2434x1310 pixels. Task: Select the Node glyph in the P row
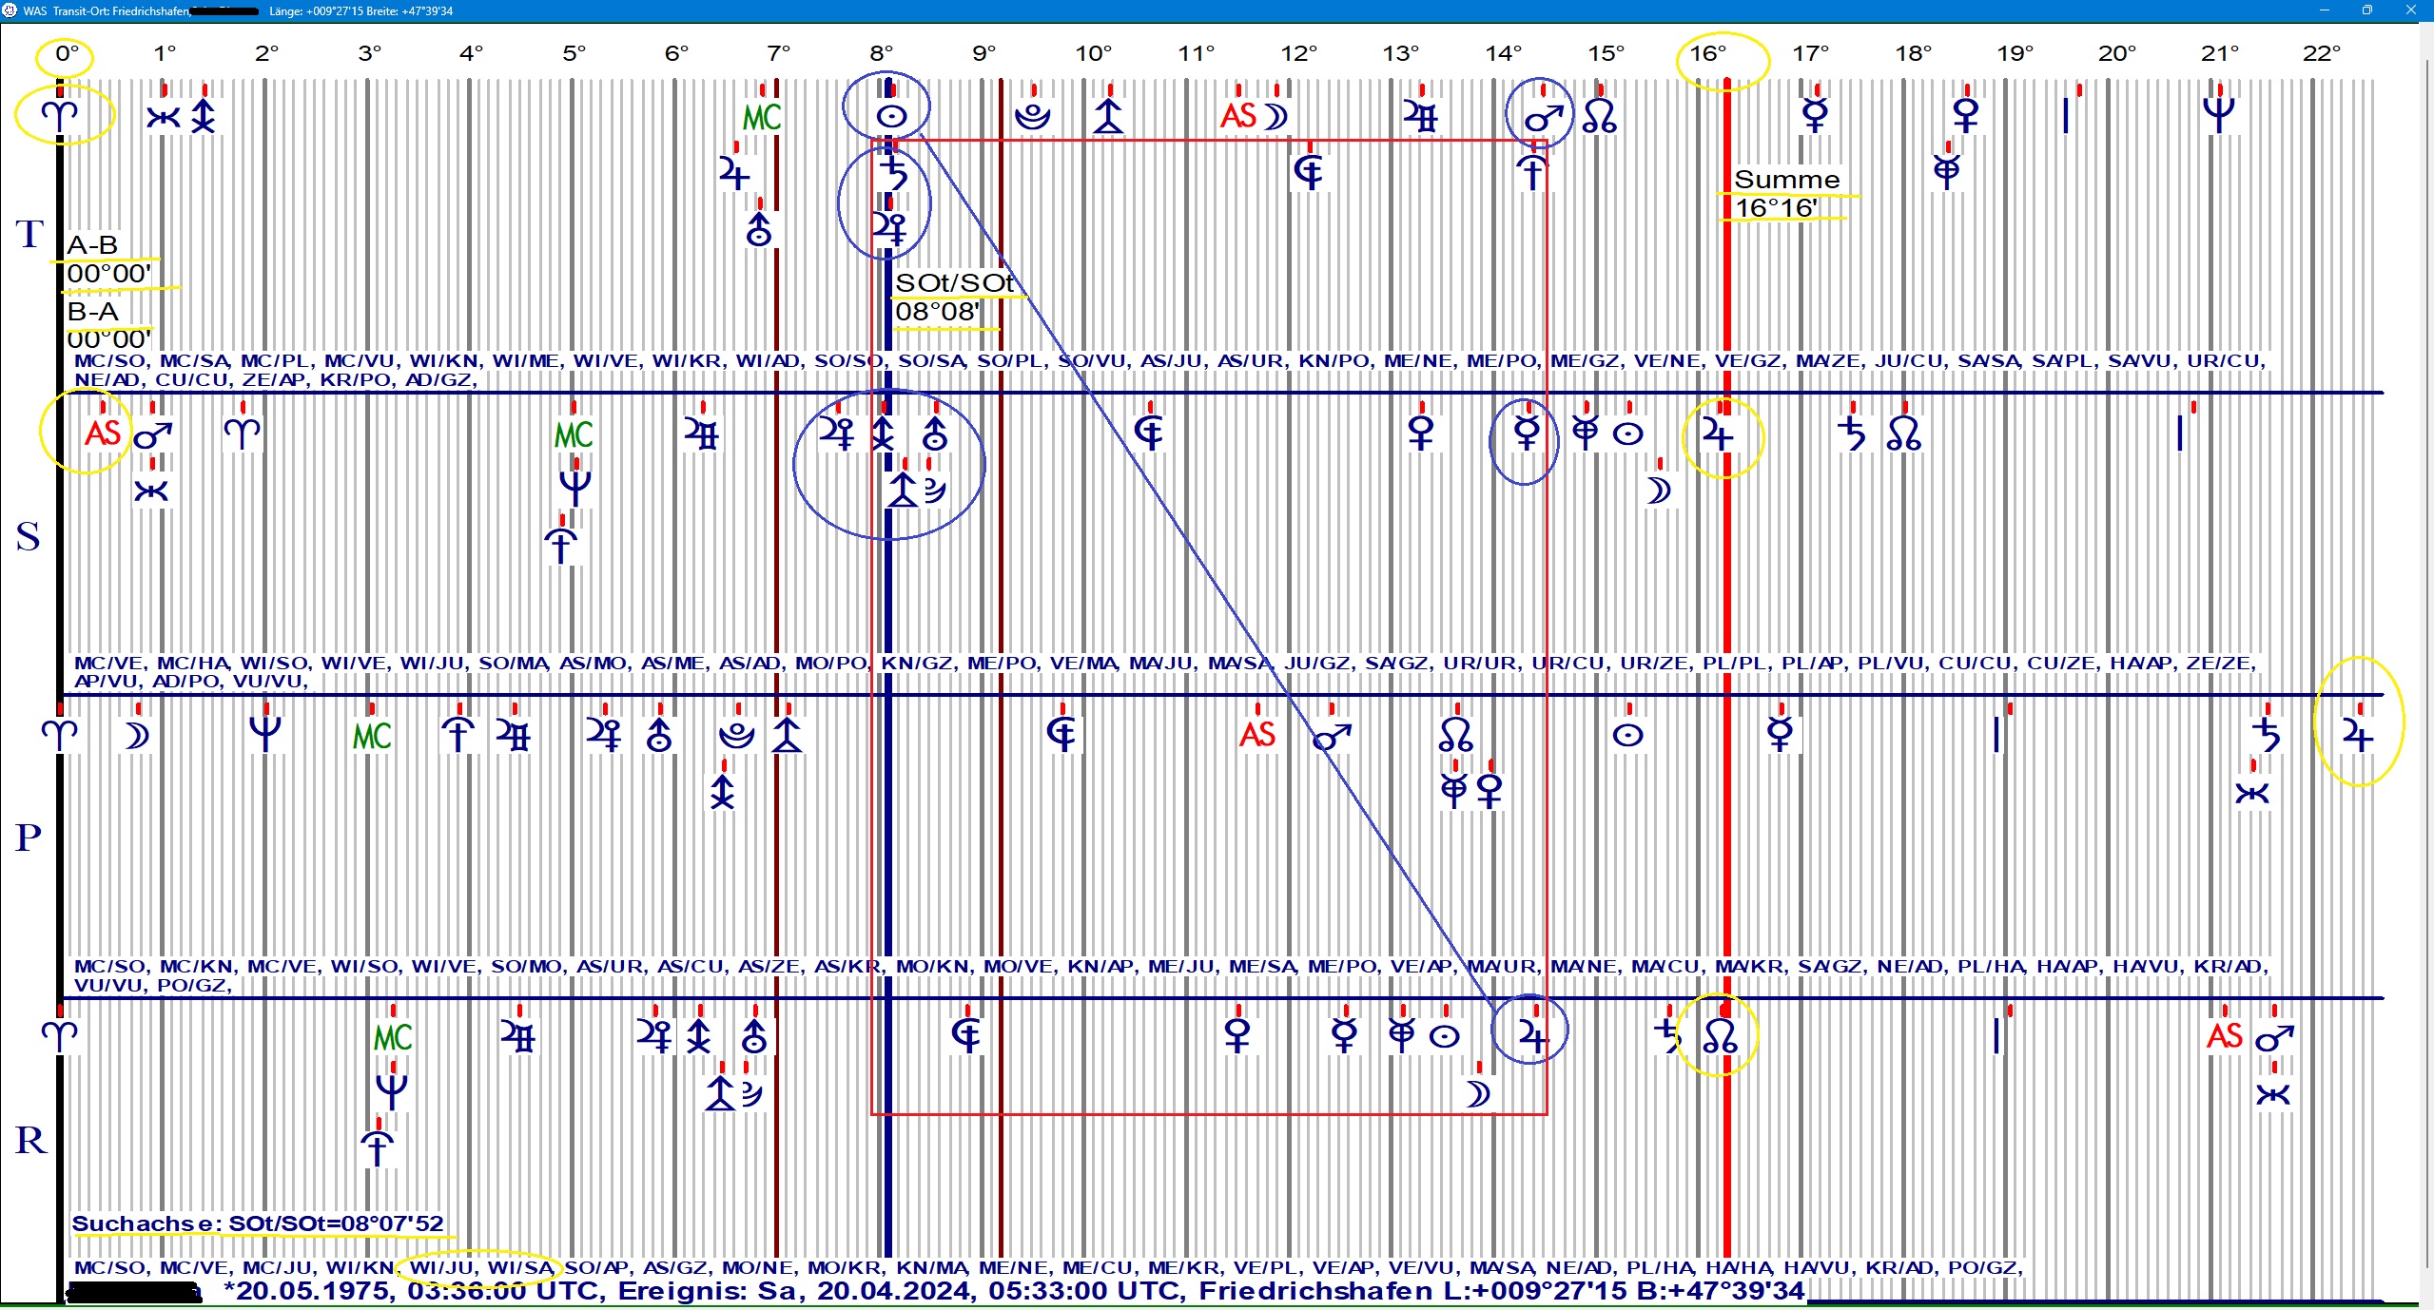[x=1456, y=735]
